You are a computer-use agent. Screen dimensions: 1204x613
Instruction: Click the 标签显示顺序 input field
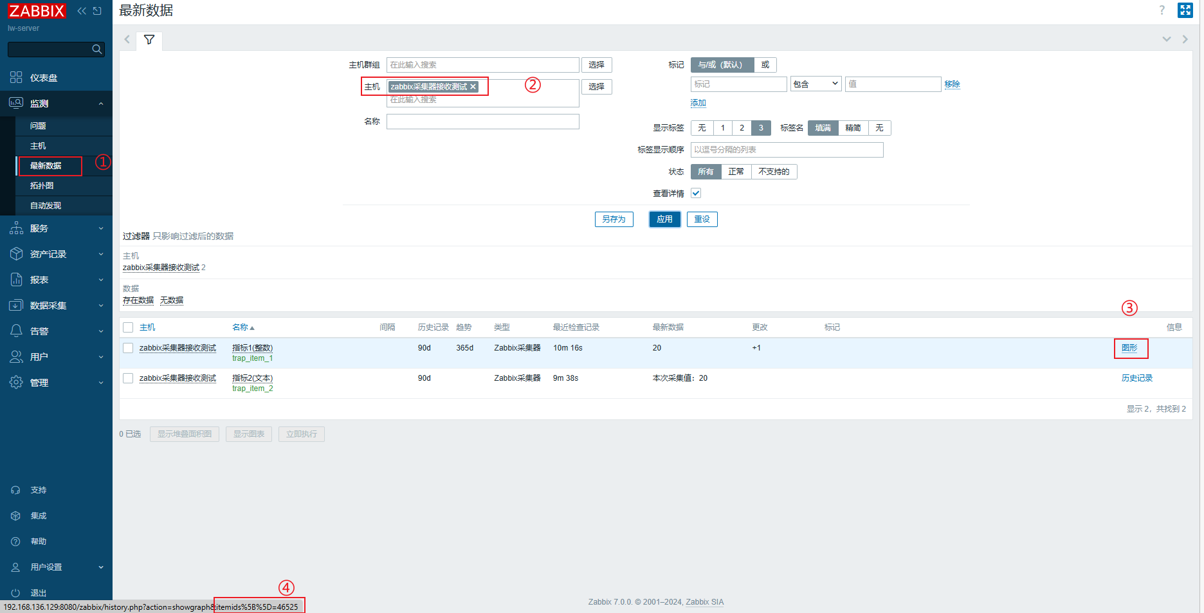point(787,150)
